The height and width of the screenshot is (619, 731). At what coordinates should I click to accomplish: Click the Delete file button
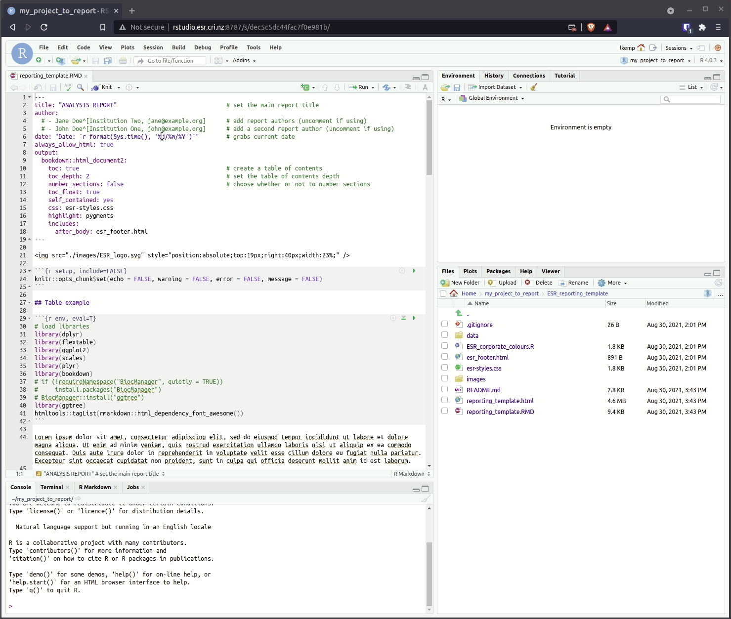click(539, 283)
